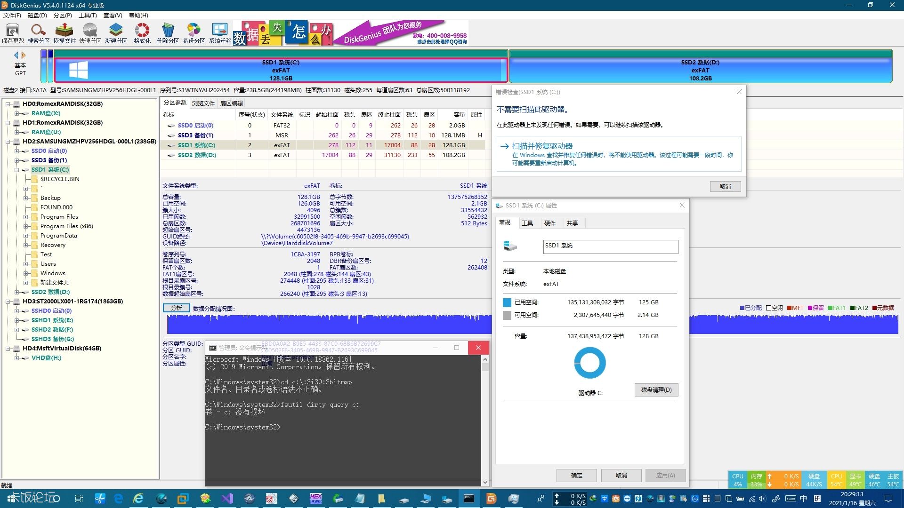Open the command prompt taskbar icon
This screenshot has height=508, width=904.
tap(469, 499)
